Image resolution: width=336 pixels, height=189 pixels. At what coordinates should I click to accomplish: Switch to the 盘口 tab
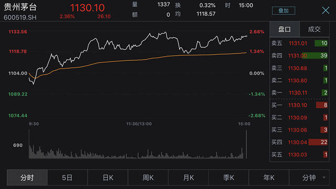pos(285,29)
